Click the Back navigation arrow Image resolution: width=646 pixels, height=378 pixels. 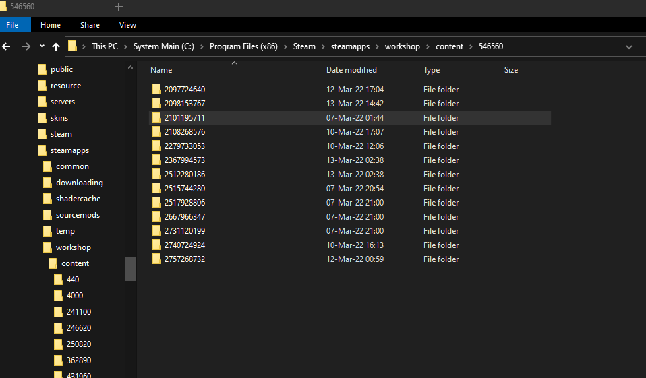pyautogui.click(x=7, y=46)
